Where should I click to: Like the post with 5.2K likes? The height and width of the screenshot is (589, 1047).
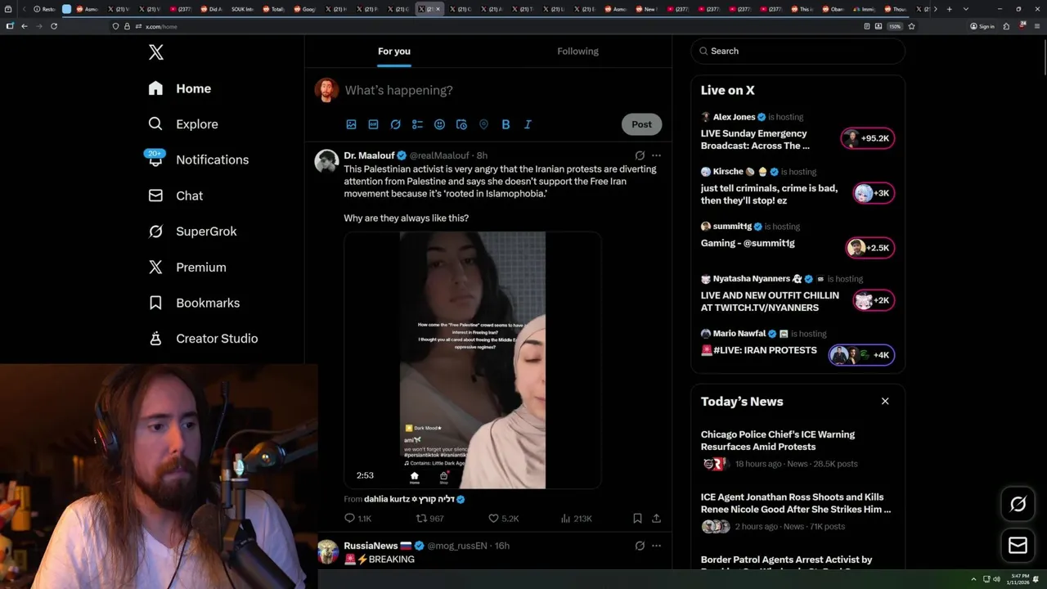pos(503,519)
